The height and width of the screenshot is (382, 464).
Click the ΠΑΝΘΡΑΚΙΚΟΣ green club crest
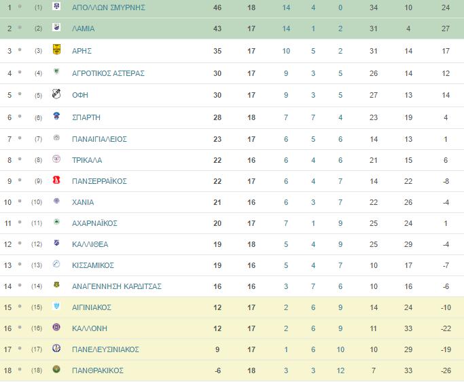pyautogui.click(x=56, y=369)
